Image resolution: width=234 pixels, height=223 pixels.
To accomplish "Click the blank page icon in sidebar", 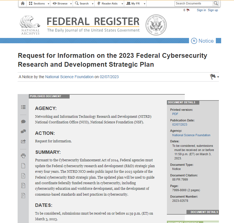I will pos(23,166).
